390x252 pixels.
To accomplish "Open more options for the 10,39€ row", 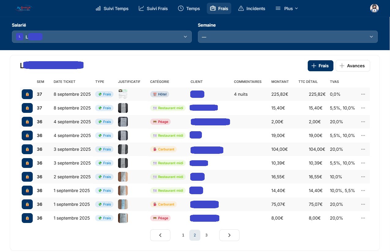I will pyautogui.click(x=363, y=163).
